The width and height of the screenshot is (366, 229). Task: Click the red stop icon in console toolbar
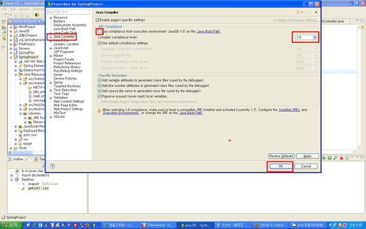341,158
